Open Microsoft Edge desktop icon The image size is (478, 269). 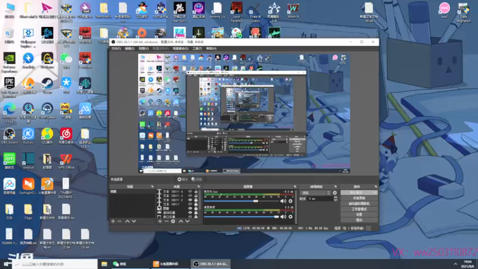(10, 112)
